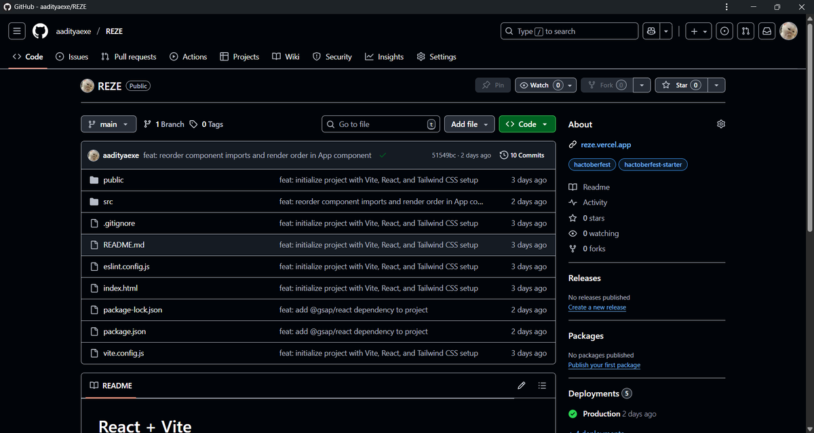This screenshot has height=433, width=814.
Task: View the 1 Branch link
Action: 164,124
